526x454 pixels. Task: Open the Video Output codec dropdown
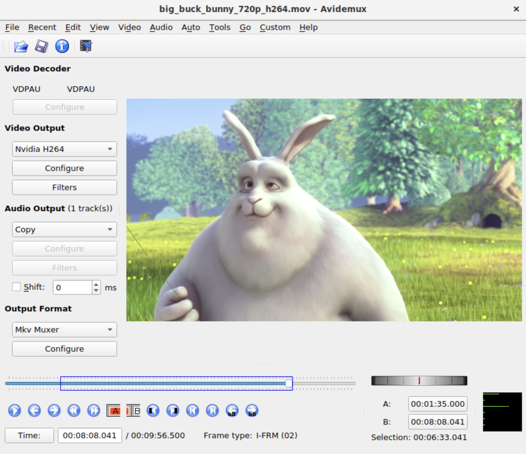click(65, 149)
